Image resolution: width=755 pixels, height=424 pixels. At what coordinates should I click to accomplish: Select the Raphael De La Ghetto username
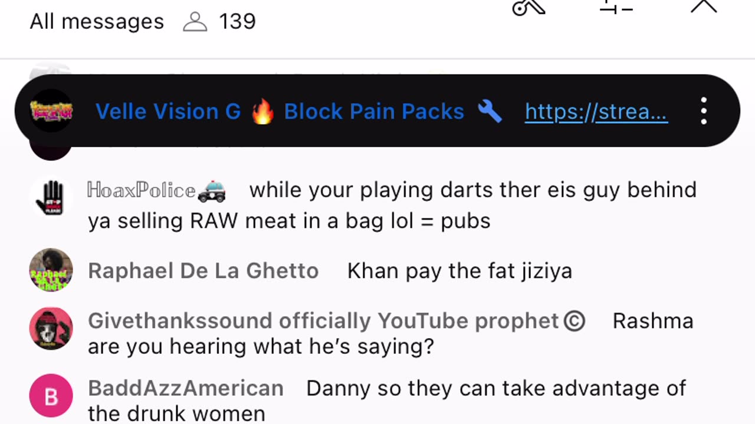point(203,271)
